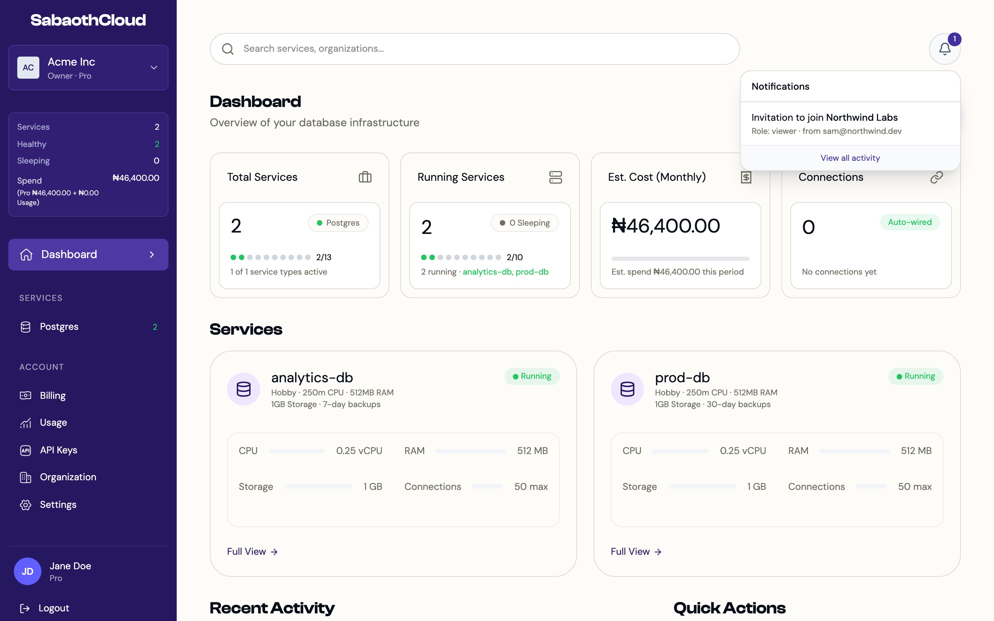This screenshot has width=994, height=621.
Task: Open Full View for analytics-db
Action: click(x=253, y=552)
